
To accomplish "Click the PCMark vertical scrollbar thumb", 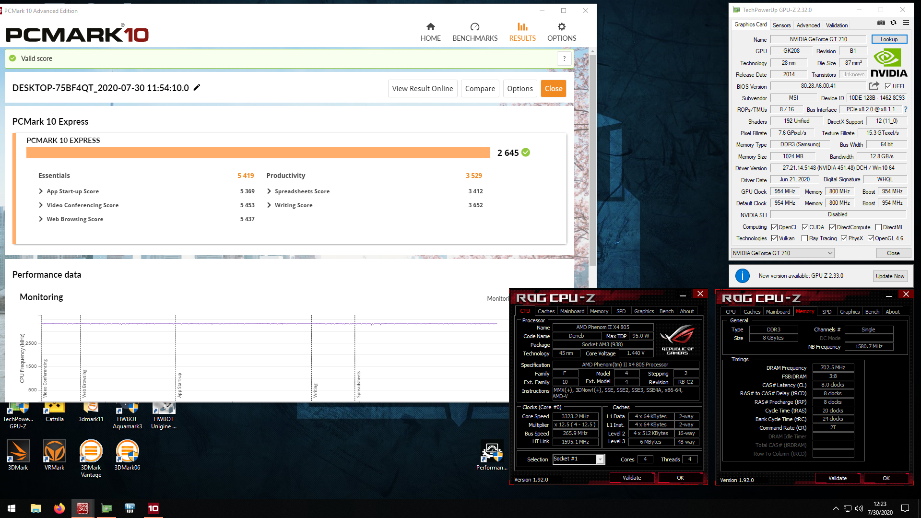I will coord(593,161).
